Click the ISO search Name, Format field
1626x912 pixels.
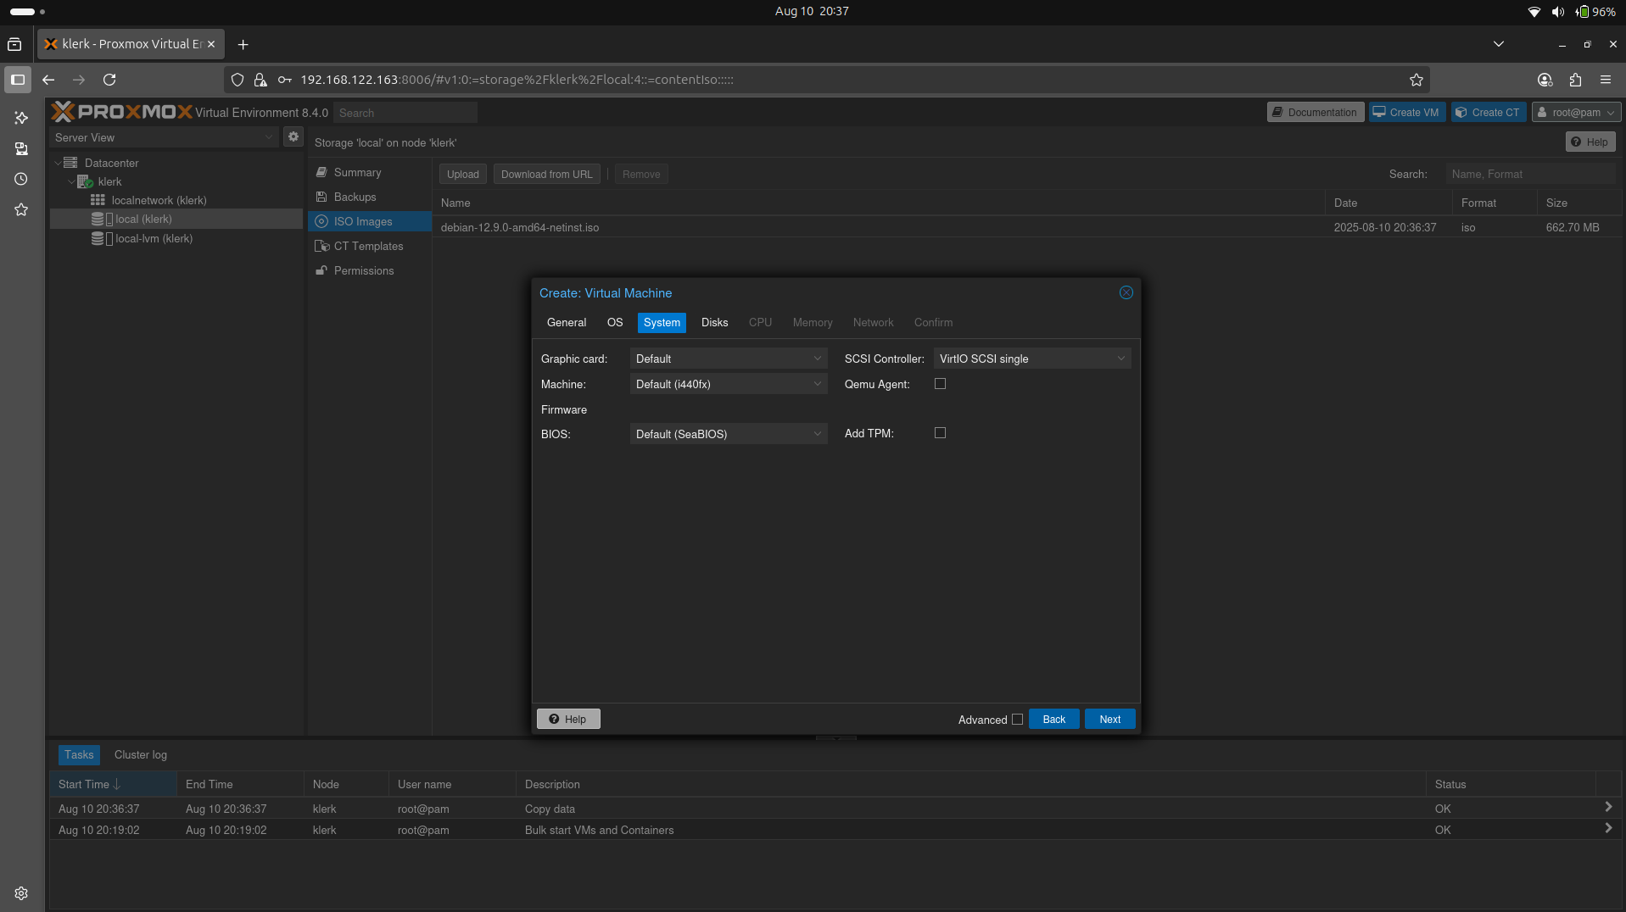click(x=1529, y=175)
